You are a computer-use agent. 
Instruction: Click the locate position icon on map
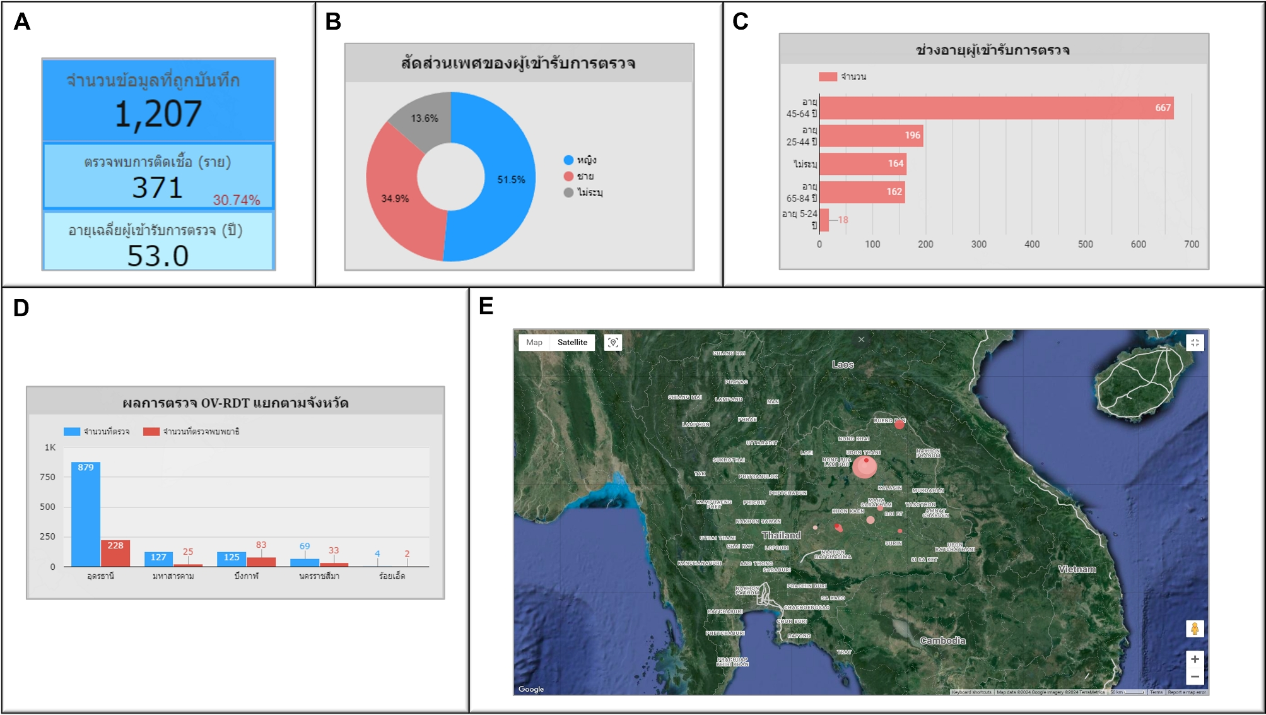coord(612,343)
